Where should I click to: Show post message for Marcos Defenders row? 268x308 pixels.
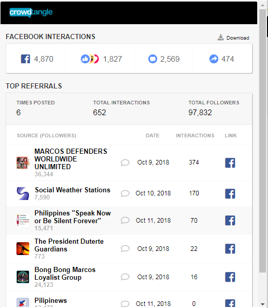click(125, 162)
